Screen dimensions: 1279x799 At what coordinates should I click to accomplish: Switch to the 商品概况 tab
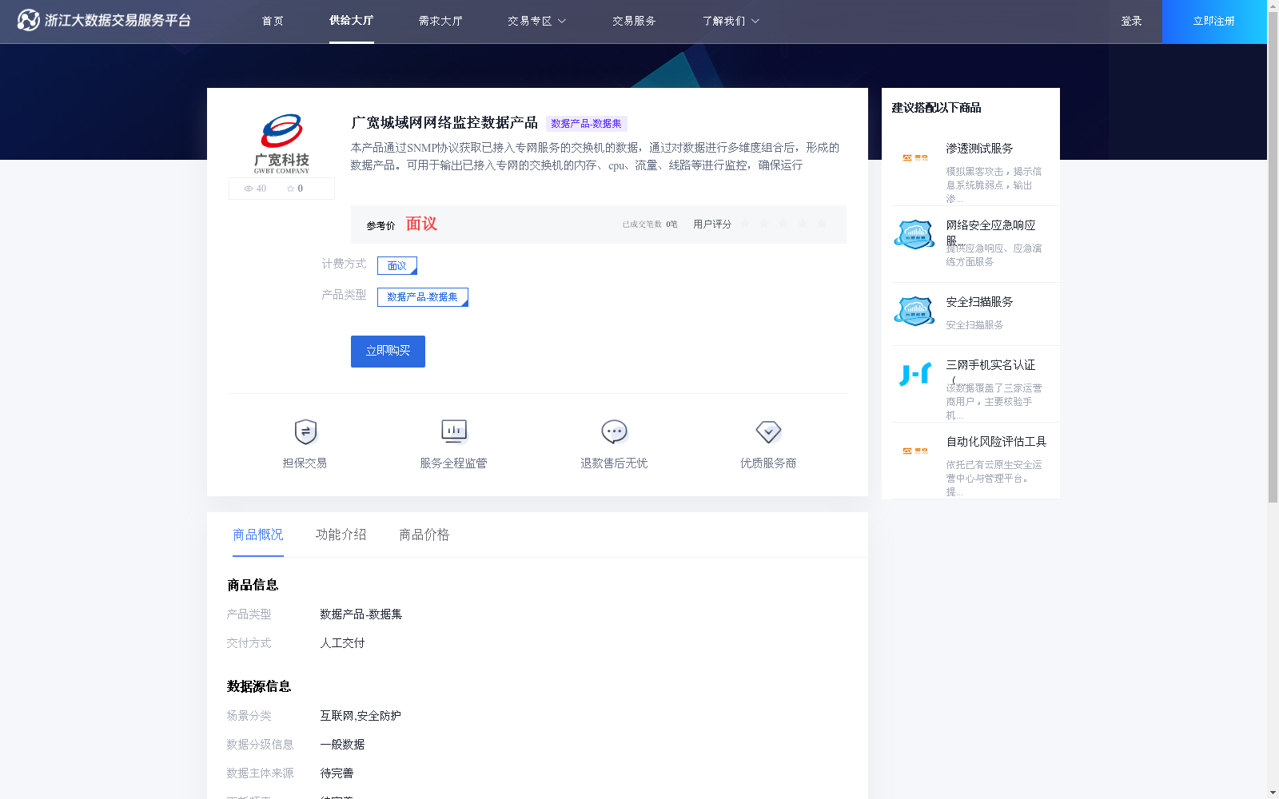click(x=258, y=535)
